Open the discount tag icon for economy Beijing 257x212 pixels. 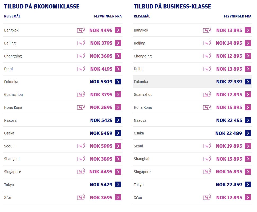click(x=81, y=43)
